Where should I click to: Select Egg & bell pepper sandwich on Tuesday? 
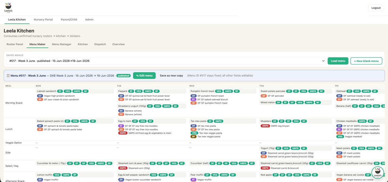134,175
